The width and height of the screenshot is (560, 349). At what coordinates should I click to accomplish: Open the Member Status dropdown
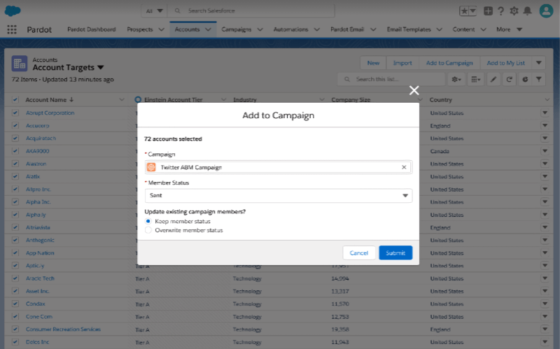279,196
